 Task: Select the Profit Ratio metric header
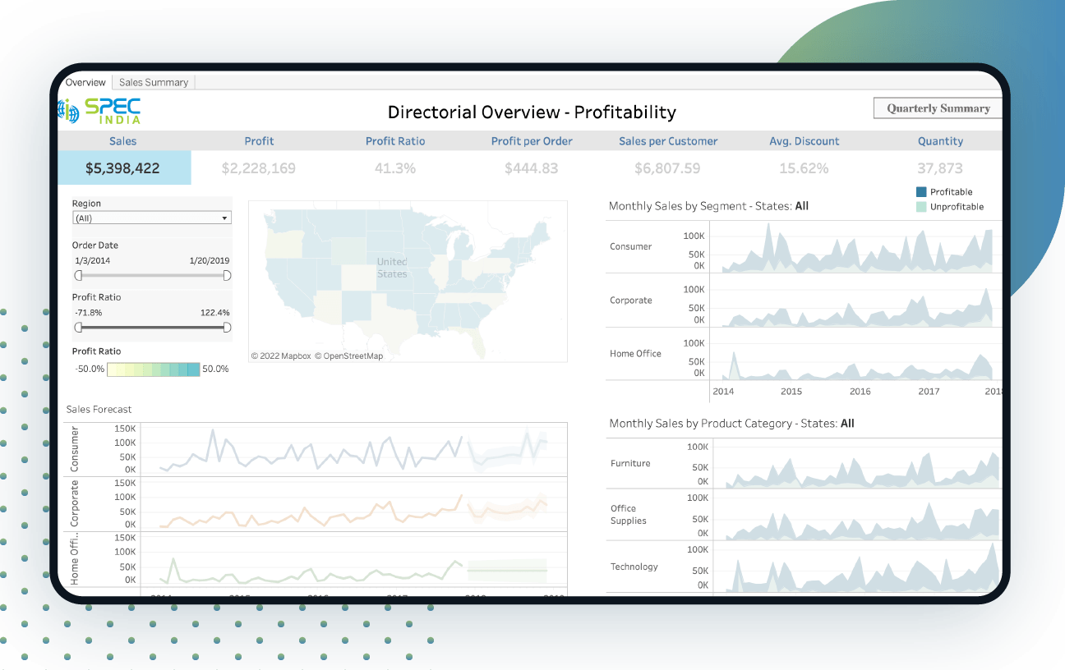(x=395, y=141)
